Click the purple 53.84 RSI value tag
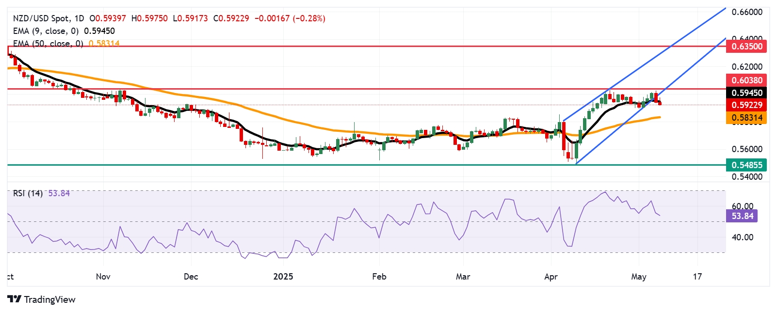 pos(742,216)
